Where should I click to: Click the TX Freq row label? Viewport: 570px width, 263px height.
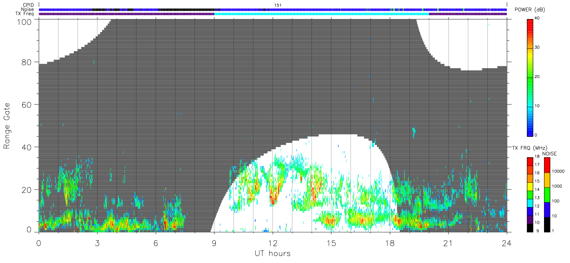coord(25,13)
